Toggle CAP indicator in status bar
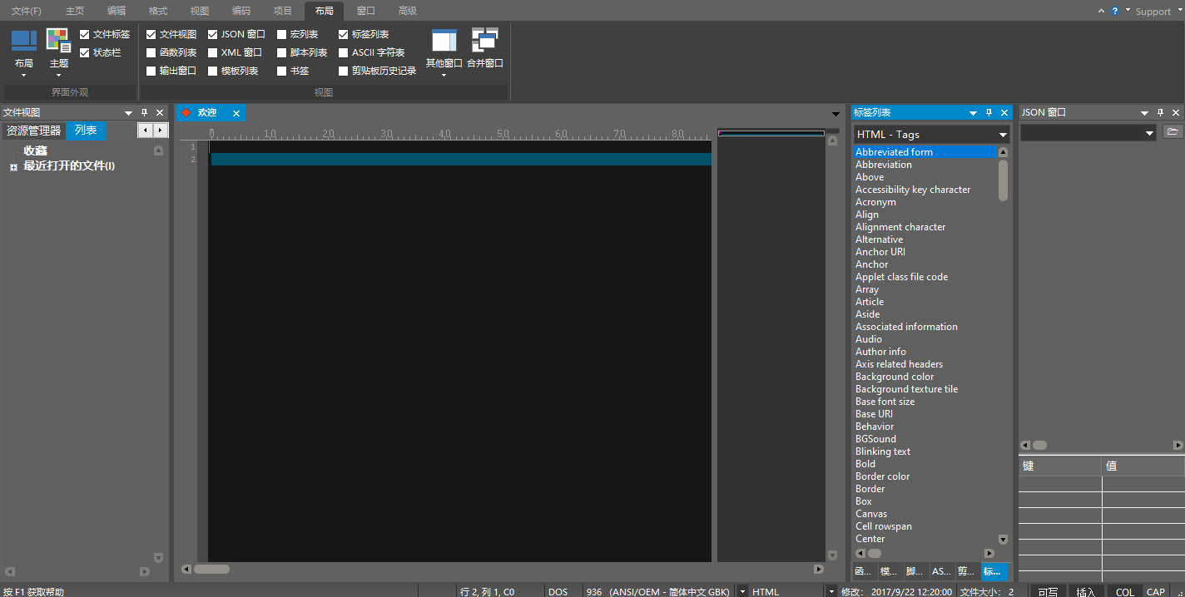This screenshot has height=597, width=1185. click(1156, 591)
